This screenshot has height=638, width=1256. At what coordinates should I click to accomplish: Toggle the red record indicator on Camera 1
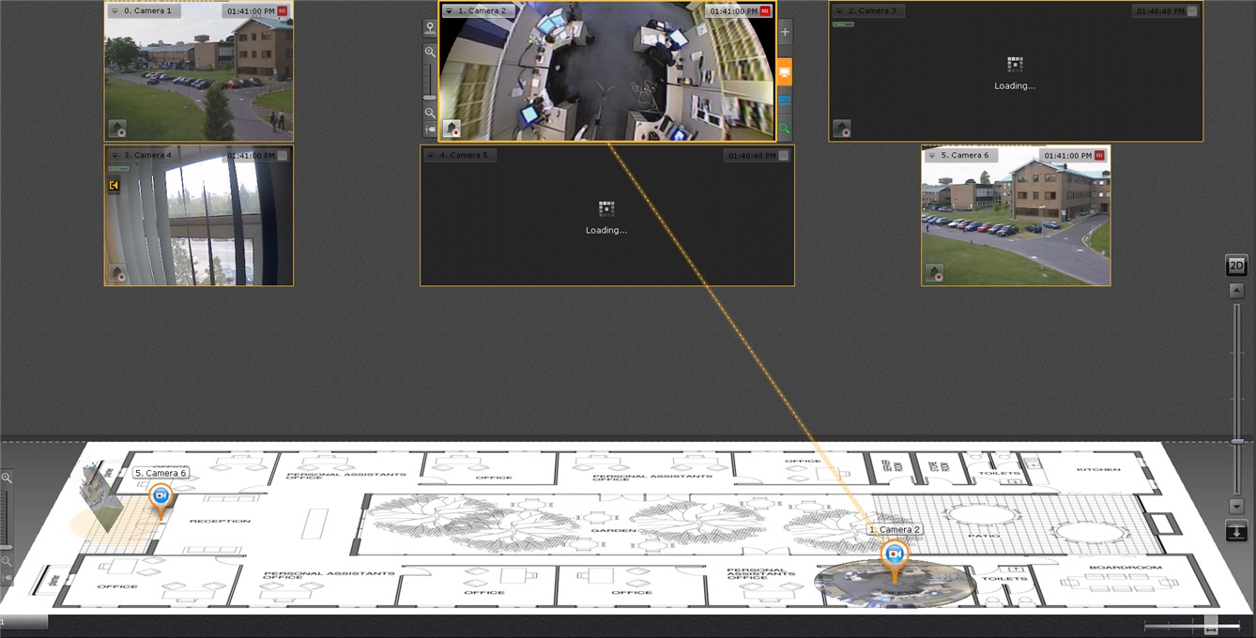pos(283,11)
